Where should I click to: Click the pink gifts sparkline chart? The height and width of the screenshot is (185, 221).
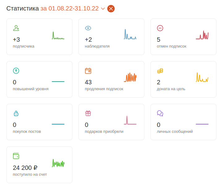tap(130, 120)
